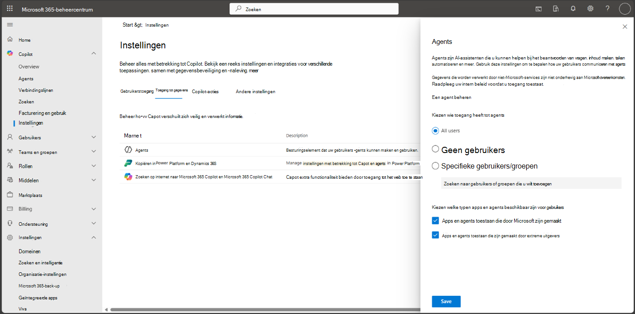Open the app launcher waffle icon

(10, 8)
